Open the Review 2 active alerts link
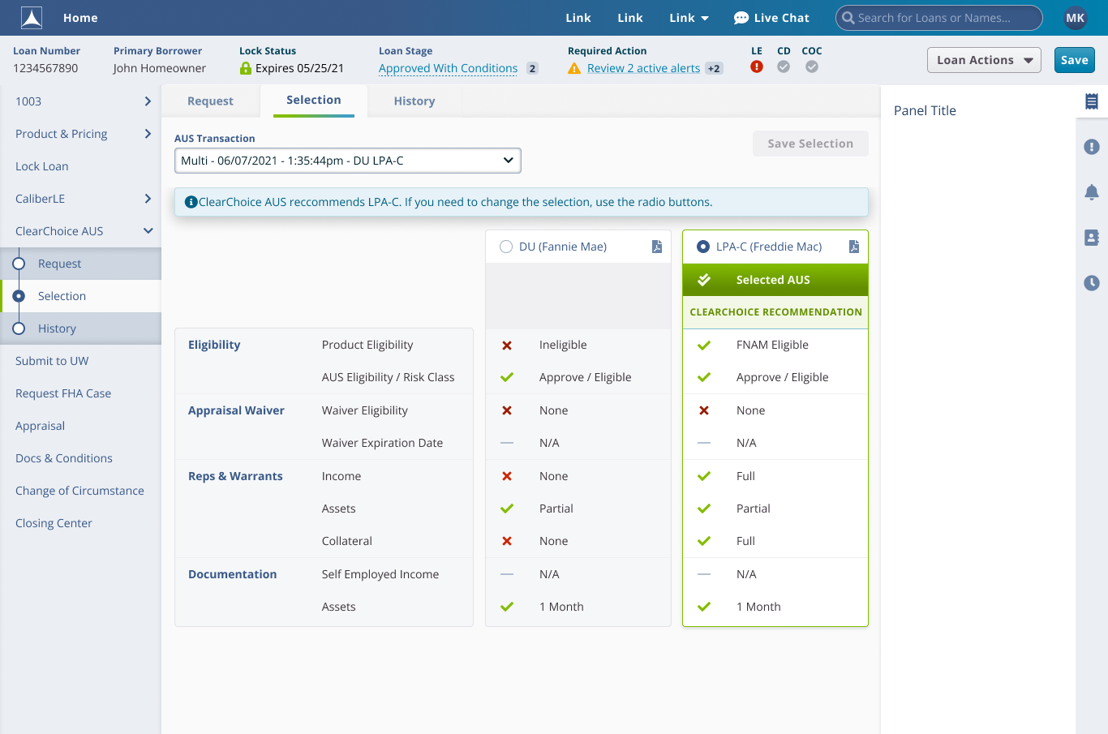The width and height of the screenshot is (1108, 734). click(643, 68)
